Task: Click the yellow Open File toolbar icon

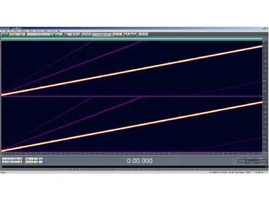Action: [11, 34]
